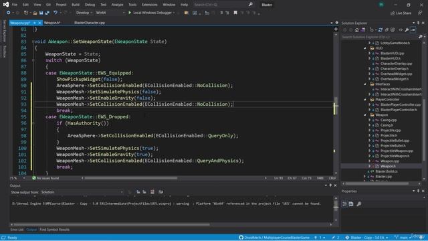Click the Undo toolbar icon
Viewport: 428px width, 241px height.
pyautogui.click(x=56, y=13)
